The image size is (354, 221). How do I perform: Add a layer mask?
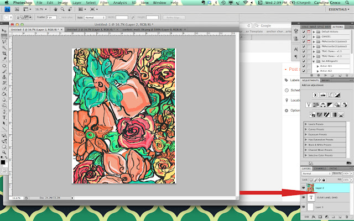(320, 217)
